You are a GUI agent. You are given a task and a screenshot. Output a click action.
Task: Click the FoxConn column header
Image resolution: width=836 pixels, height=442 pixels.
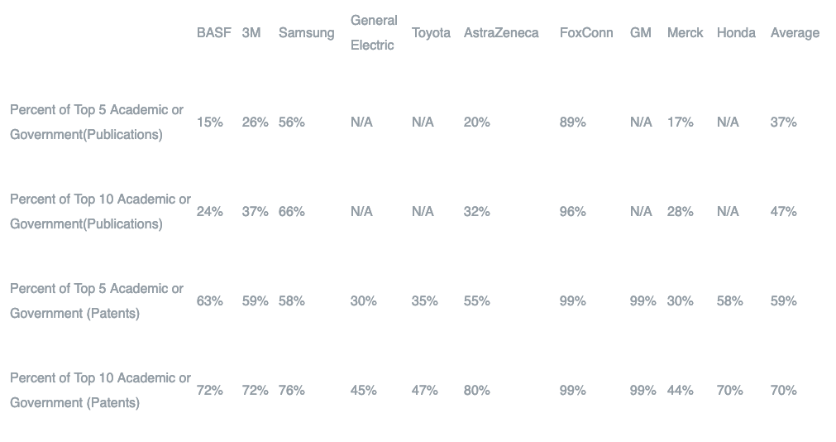[586, 32]
